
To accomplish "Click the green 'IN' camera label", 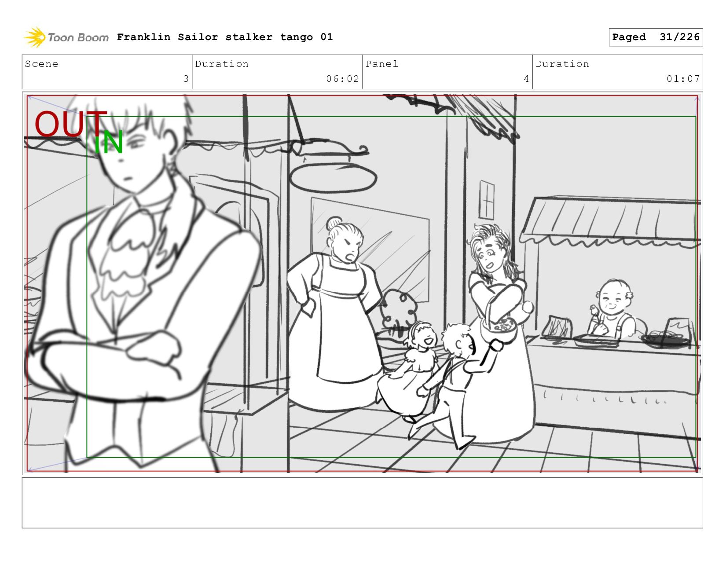I will click(x=108, y=143).
